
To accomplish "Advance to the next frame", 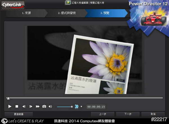I will pyautogui.click(x=31, y=107).
